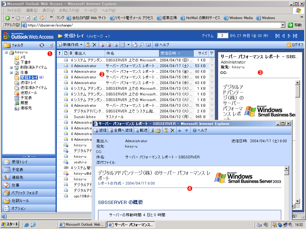This screenshot has height=229, width=306.
Task: Select the 送信済みアイテム folder
Action: click(x=33, y=88)
